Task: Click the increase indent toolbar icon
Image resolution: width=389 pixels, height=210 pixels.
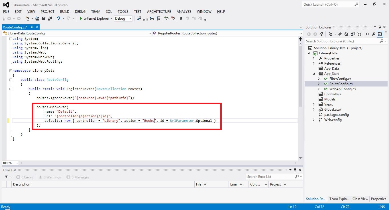Action: 158,18
